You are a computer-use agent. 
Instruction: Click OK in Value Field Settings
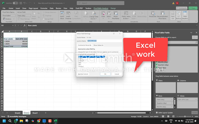point(105,74)
